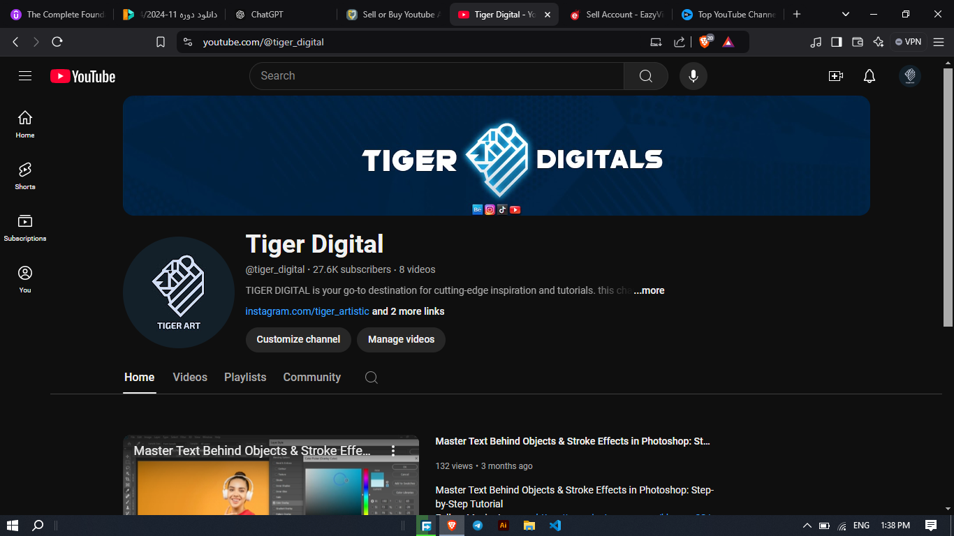The height and width of the screenshot is (536, 954).
Task: Click the 'and 2 more links' text
Action: (x=409, y=311)
